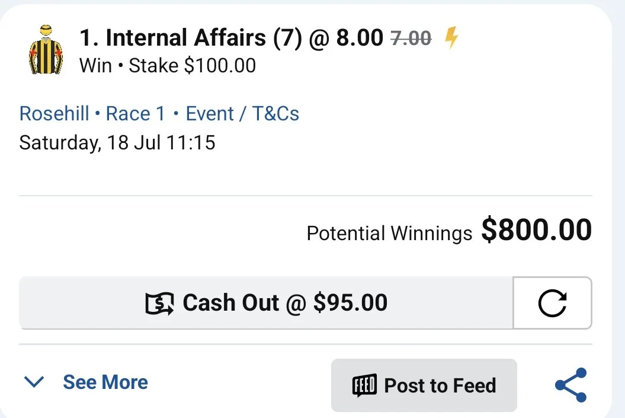Click the boosted 8.00 odds value

tap(360, 38)
